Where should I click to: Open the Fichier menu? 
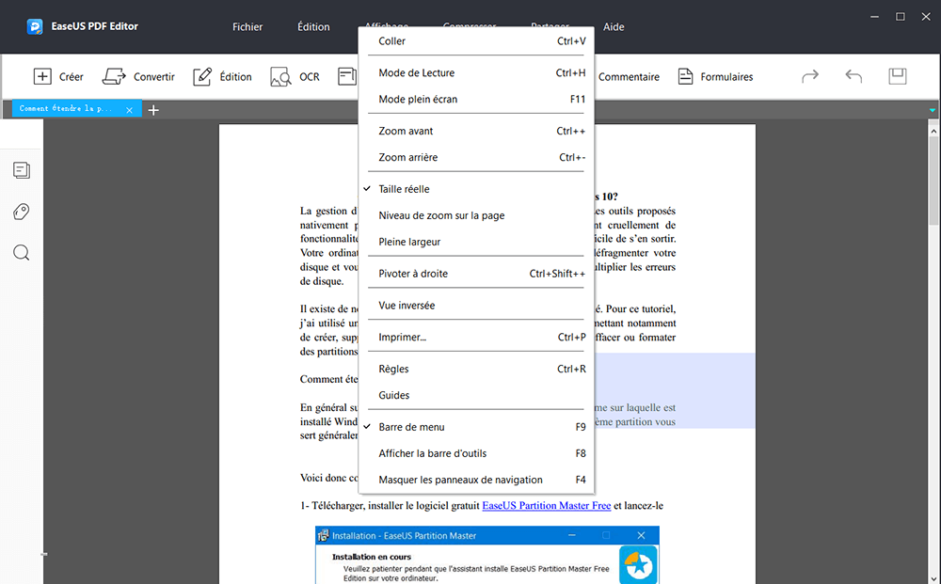(x=247, y=27)
